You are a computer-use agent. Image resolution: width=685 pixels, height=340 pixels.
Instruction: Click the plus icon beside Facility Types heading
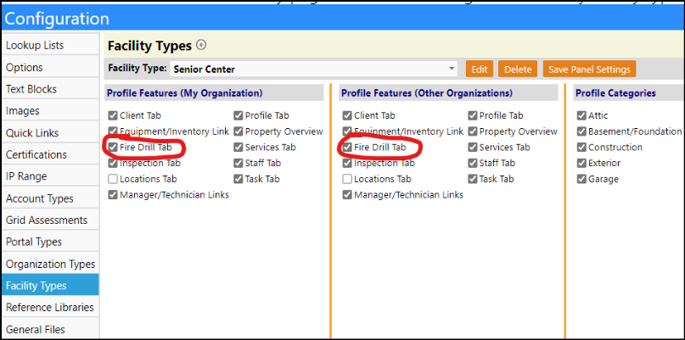click(x=201, y=45)
